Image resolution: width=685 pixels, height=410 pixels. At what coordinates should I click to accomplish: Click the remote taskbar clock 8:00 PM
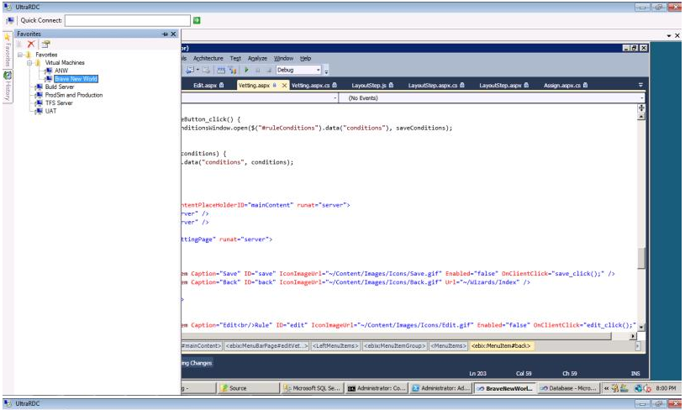pos(666,387)
